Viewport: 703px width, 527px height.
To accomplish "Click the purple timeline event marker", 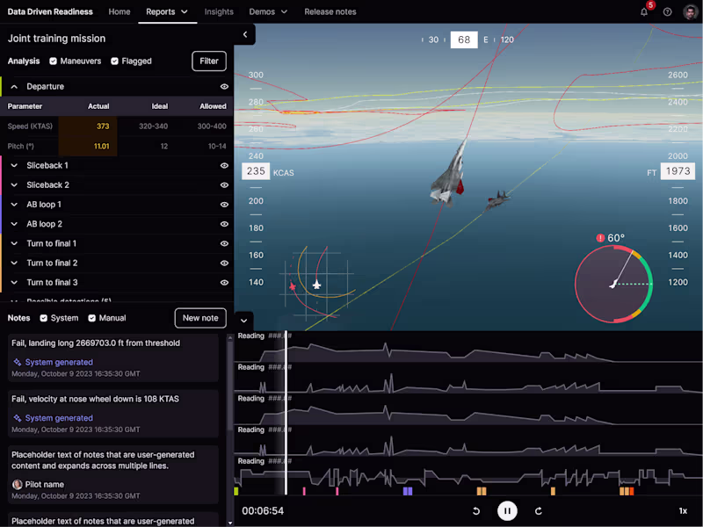I will click(x=408, y=491).
